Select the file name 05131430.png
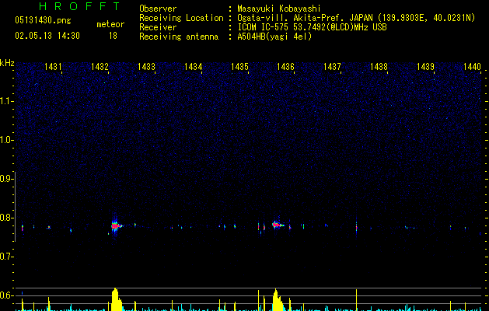The height and width of the screenshot is (311, 489). click(x=43, y=21)
